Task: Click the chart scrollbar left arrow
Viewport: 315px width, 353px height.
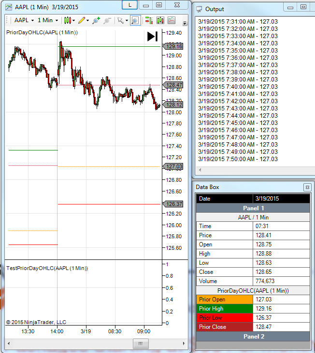Action: [x=9, y=343]
